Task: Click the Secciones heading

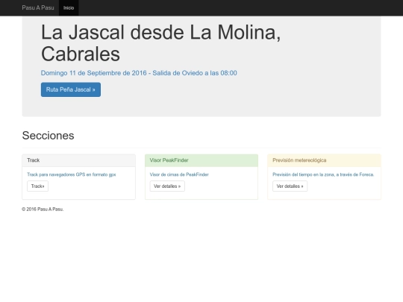Action: pyautogui.click(x=48, y=135)
